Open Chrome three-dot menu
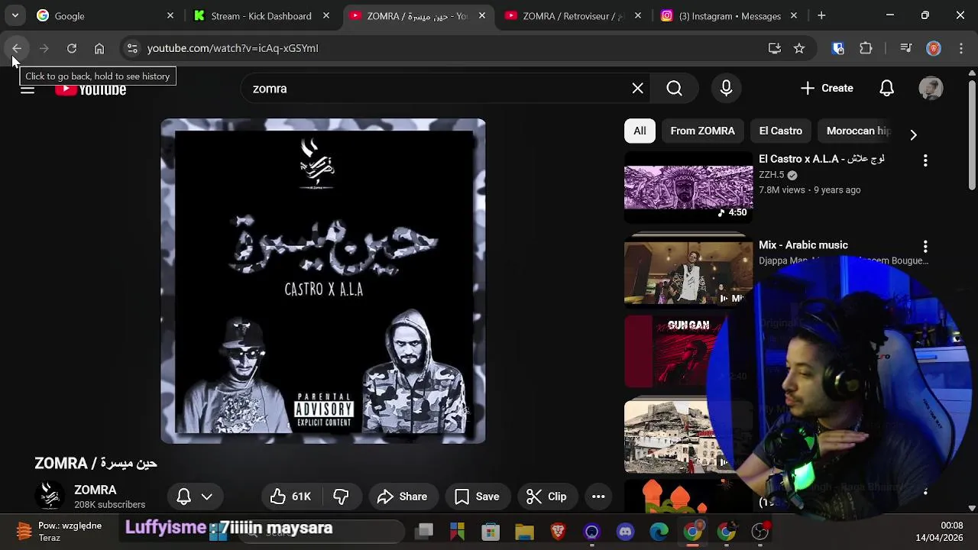Screen dimensions: 978x550 (961, 48)
